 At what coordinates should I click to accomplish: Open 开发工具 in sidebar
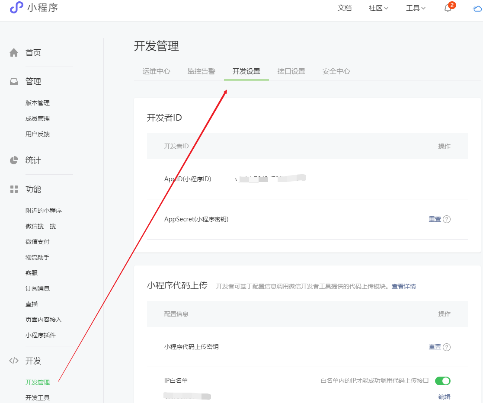[38, 398]
